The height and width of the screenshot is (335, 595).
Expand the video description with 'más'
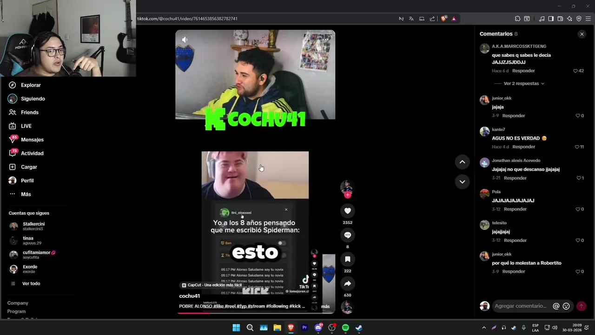pyautogui.click(x=325, y=306)
